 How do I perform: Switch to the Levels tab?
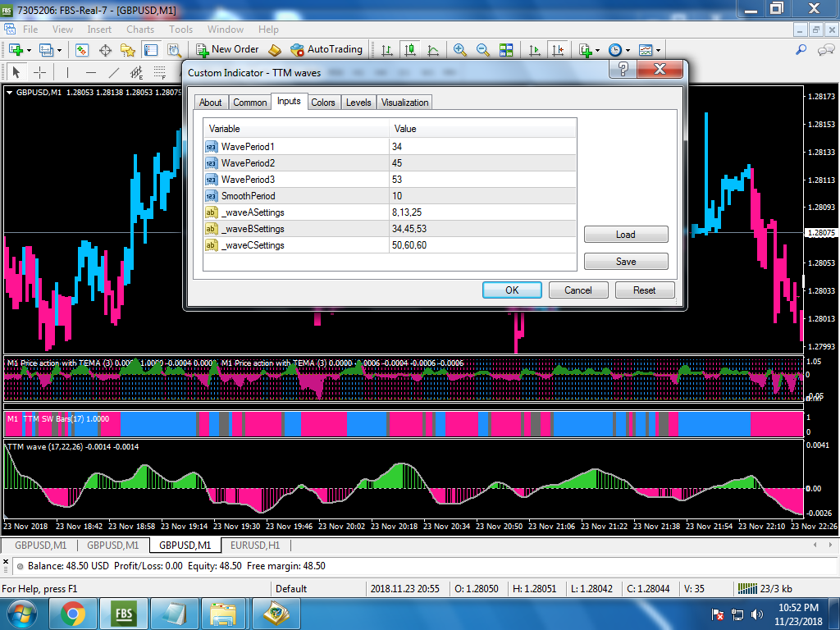coord(358,103)
